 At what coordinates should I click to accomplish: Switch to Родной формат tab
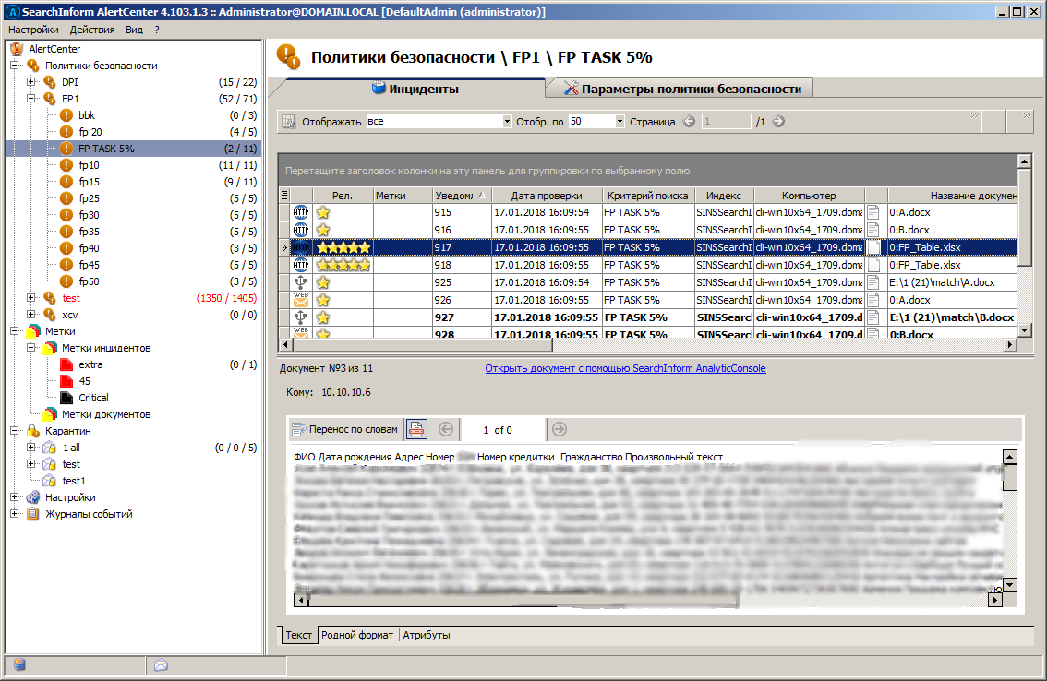[x=357, y=635]
